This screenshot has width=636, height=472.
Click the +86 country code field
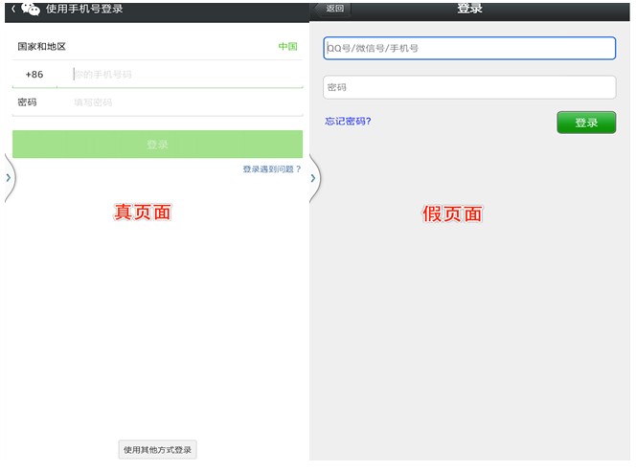[34, 75]
